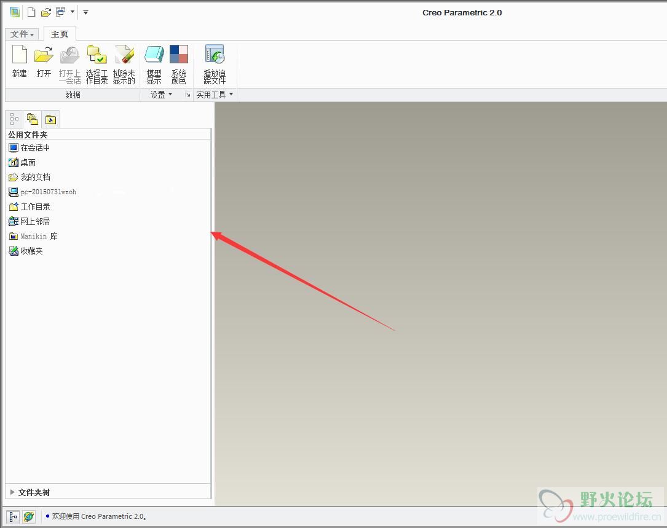This screenshot has width=667, height=528.
Task: Open the File (文件) menu
Action: click(22, 34)
